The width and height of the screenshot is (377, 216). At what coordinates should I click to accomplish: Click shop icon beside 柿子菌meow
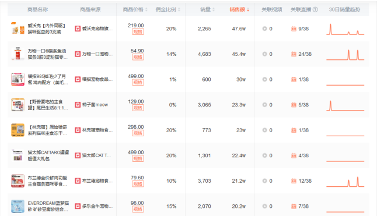[x=78, y=105]
